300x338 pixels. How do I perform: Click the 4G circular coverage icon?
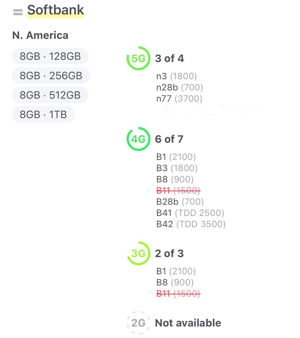(138, 139)
